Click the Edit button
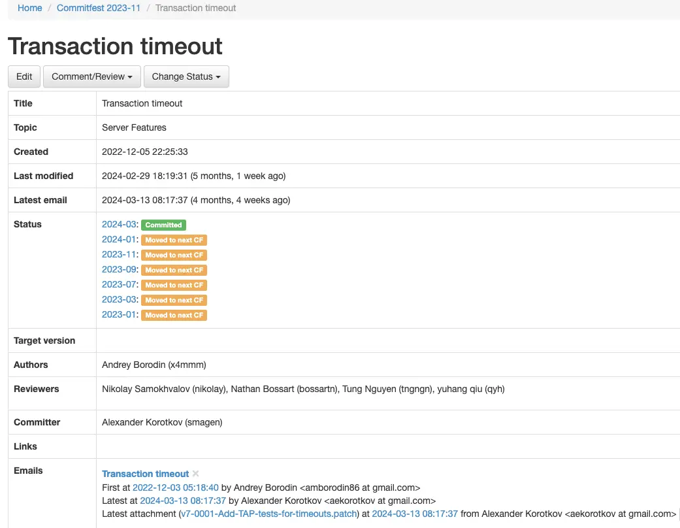Viewport: 680px width, 528px height. [24, 76]
